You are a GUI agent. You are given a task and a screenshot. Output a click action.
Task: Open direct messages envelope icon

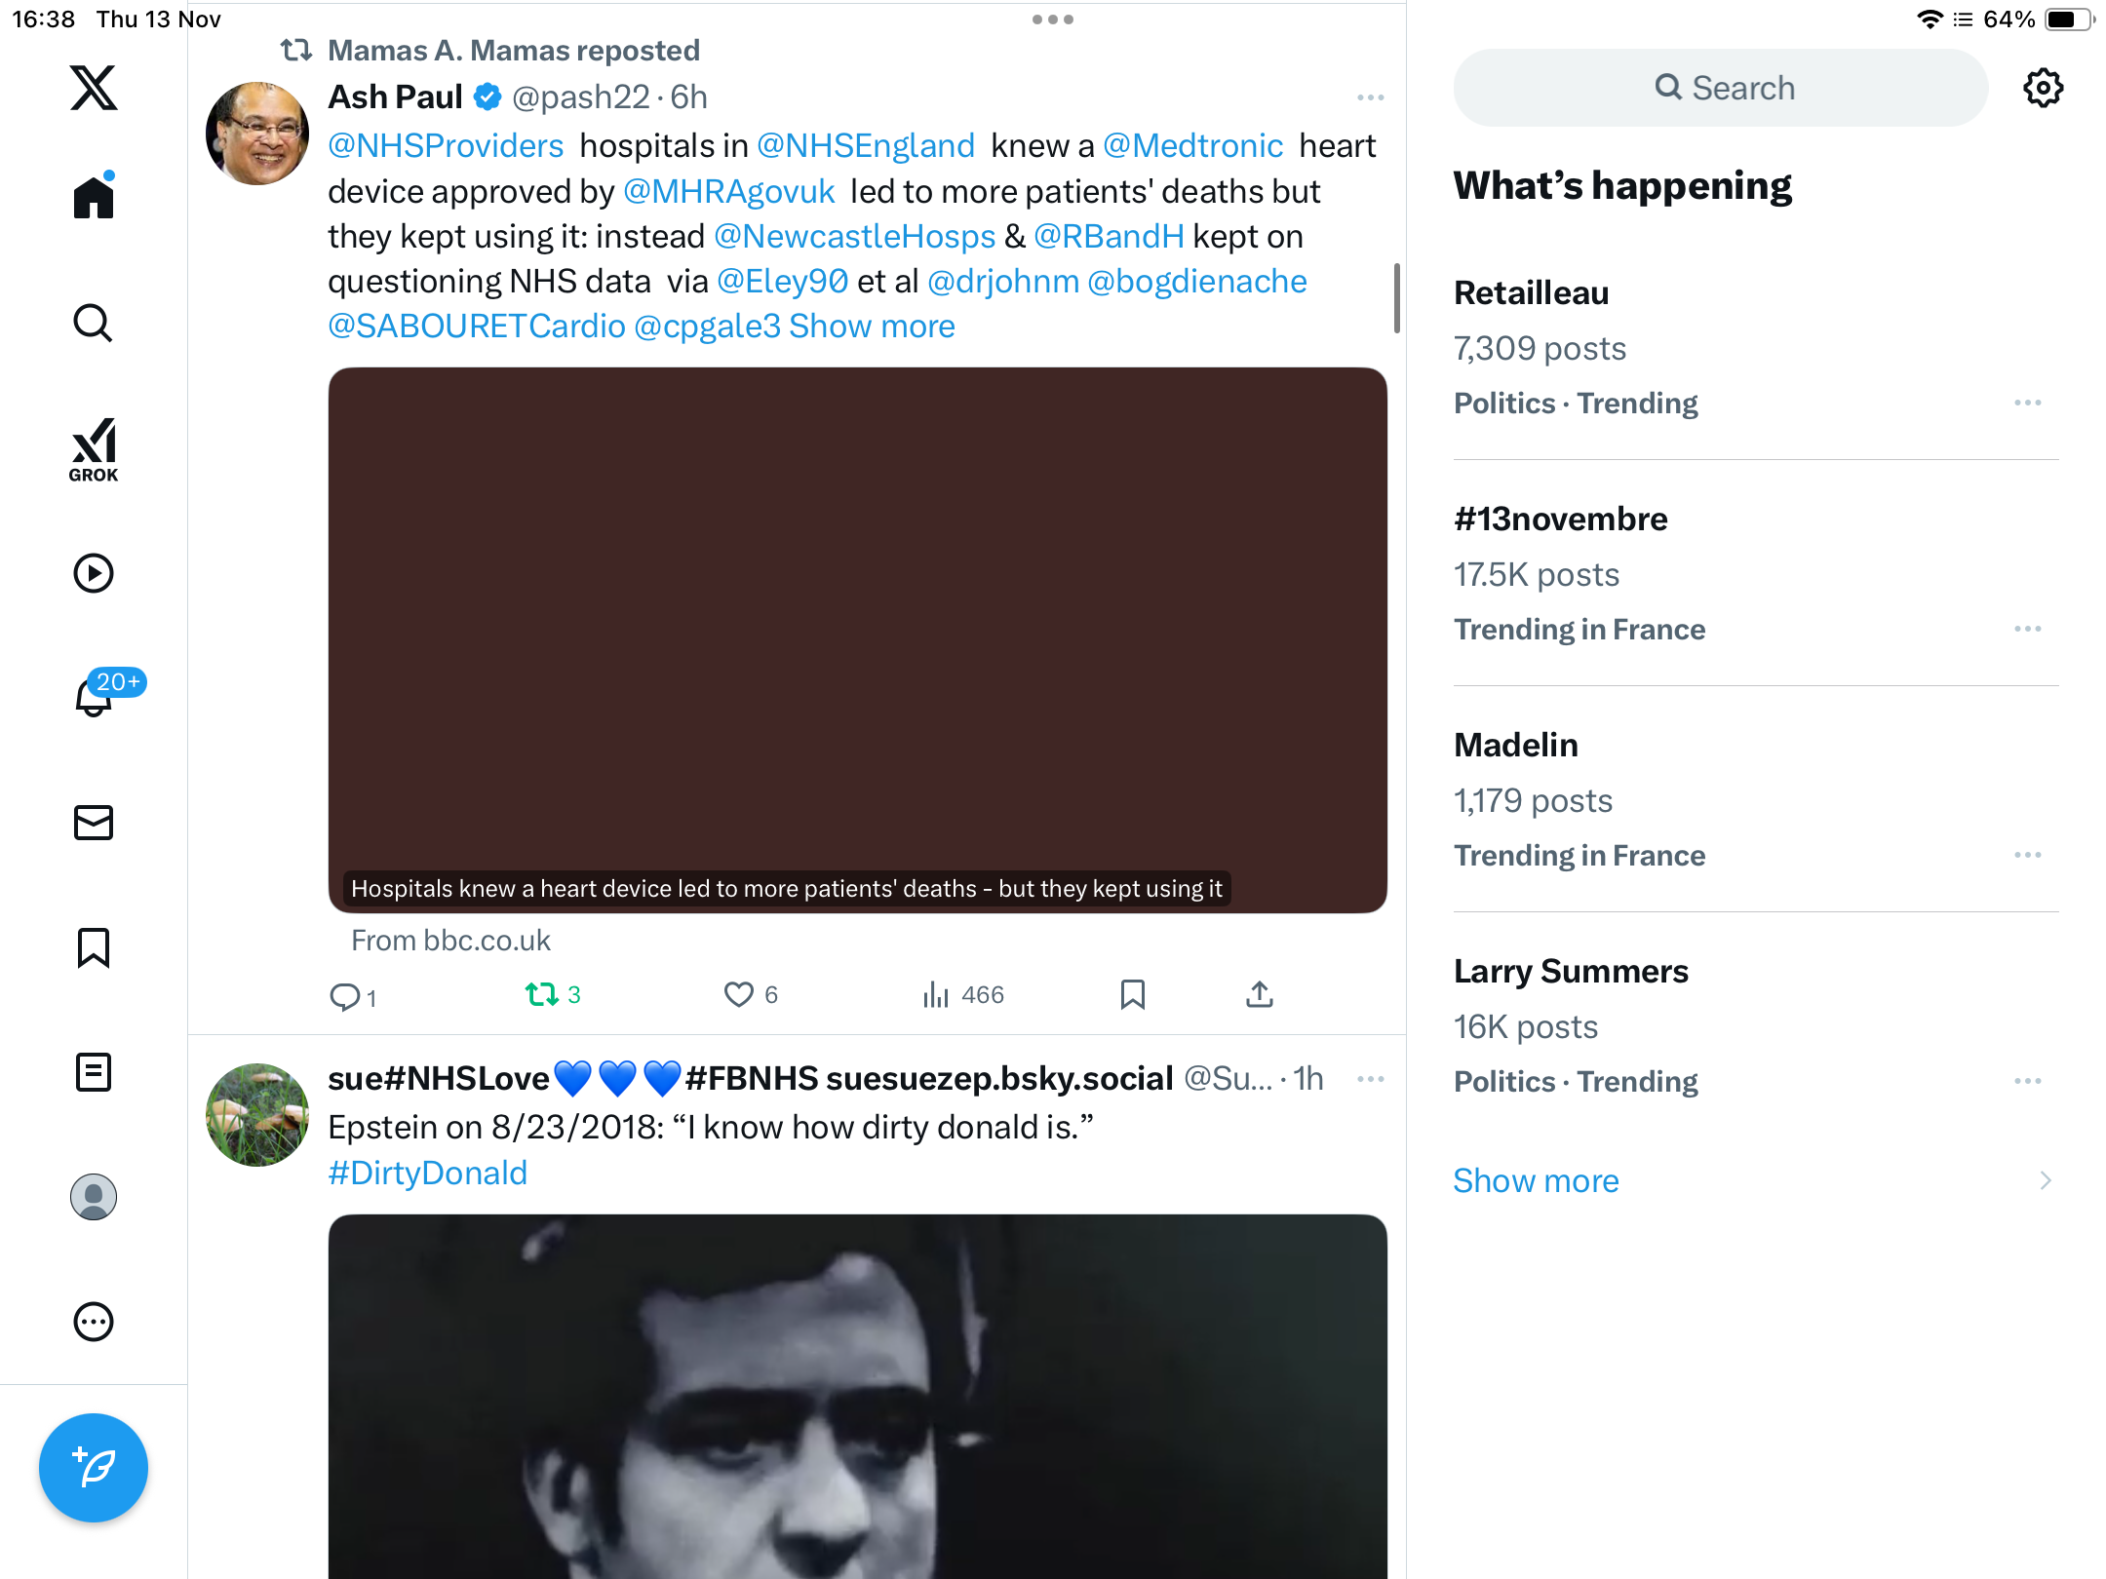(94, 823)
